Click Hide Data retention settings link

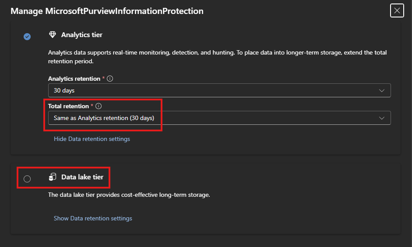click(x=92, y=139)
